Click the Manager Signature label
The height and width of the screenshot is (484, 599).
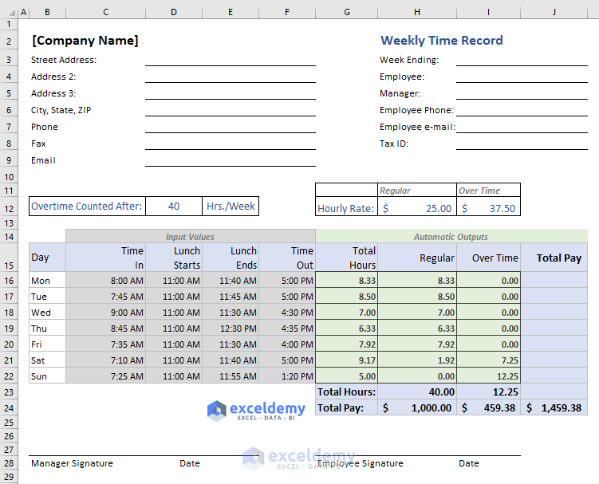point(73,463)
